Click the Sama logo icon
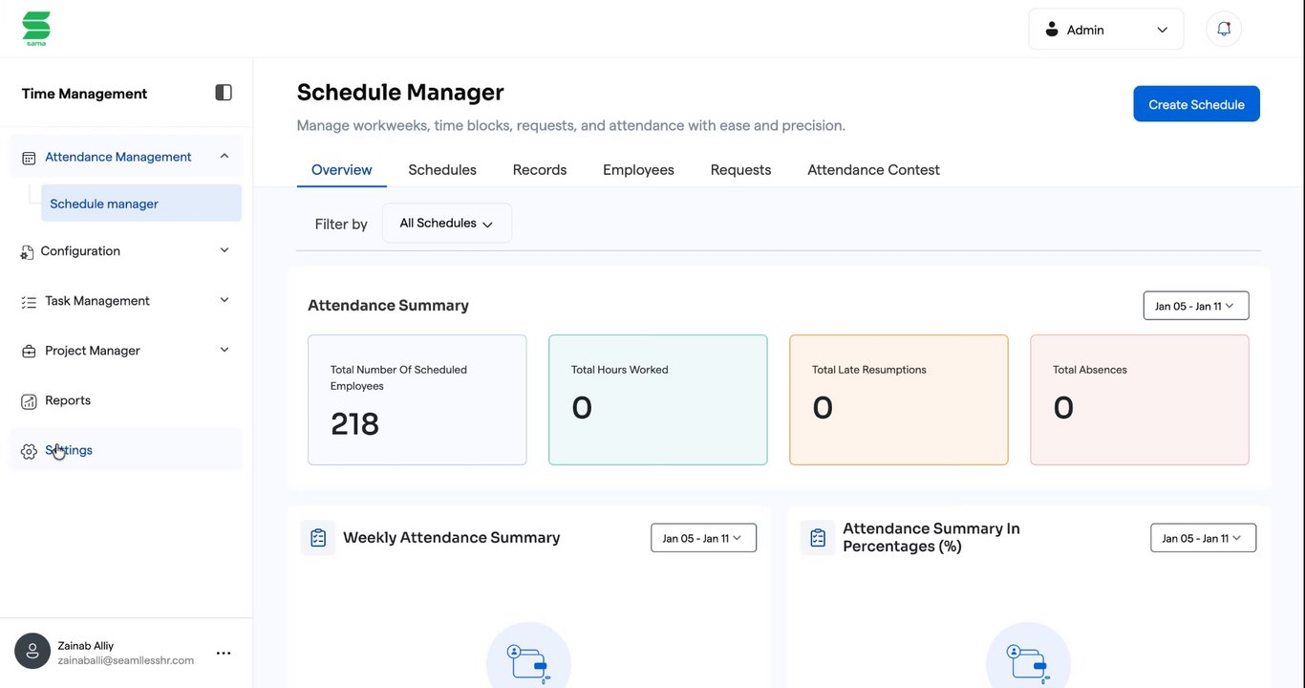Screen dimensions: 1305x688 point(36,28)
